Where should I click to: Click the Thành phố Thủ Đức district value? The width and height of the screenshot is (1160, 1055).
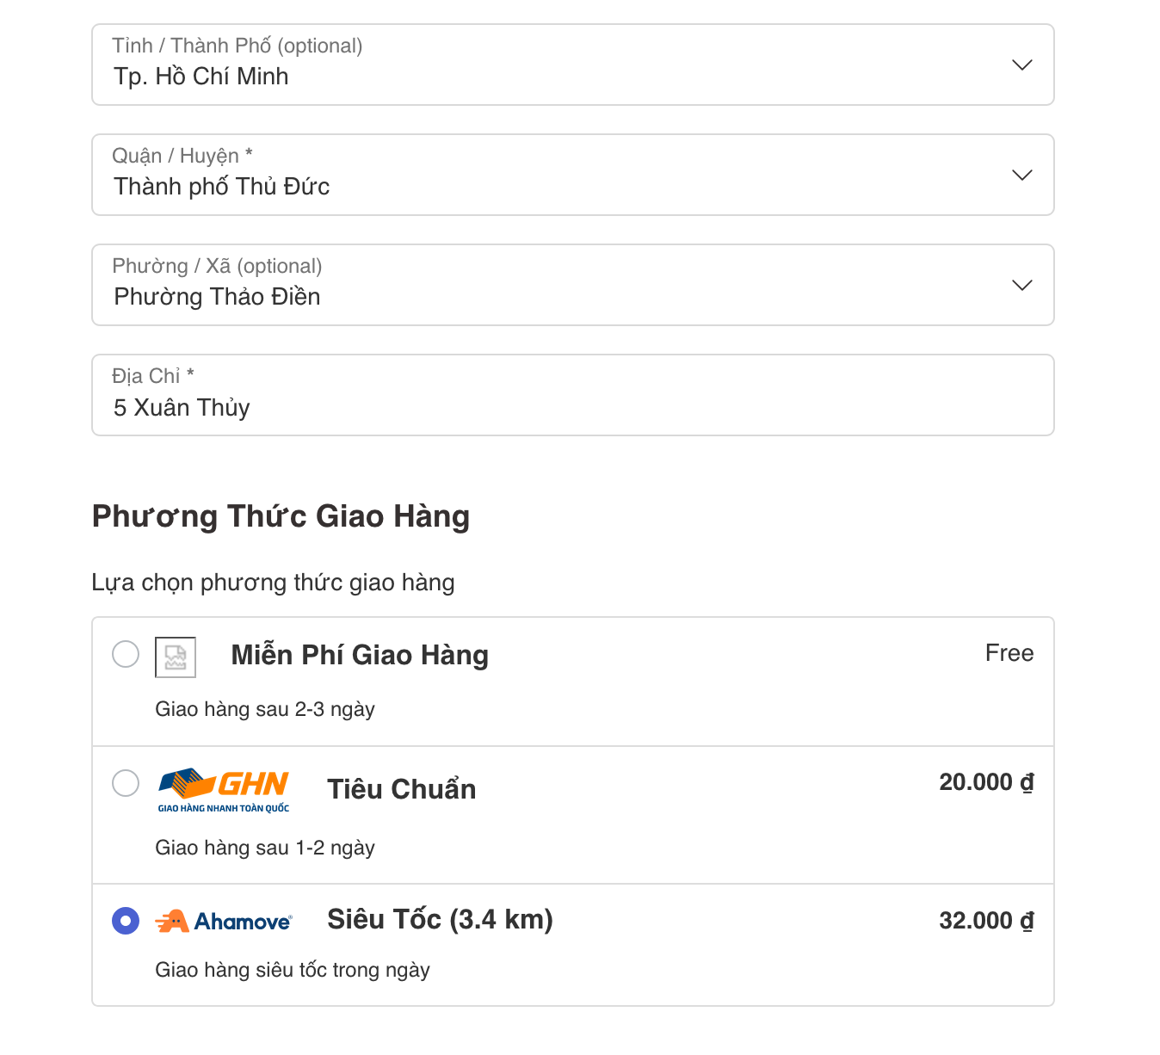(x=222, y=187)
